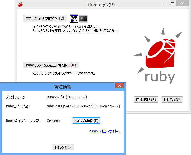Screen dimensions: 191x155
Task: Click the Rubyのバージョン label
Action: pos(18,106)
